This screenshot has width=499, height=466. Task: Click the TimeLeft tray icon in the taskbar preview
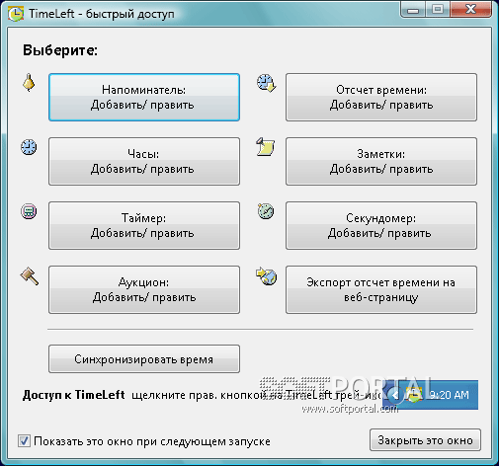point(414,395)
